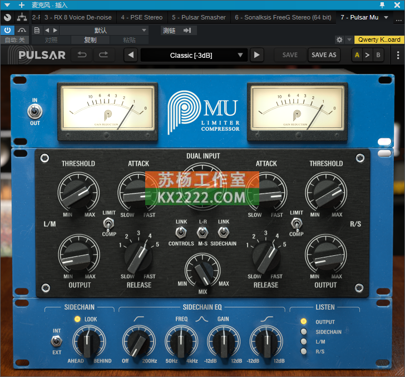
Task: Click the L/M OUTPUT knob
Action: coord(79,254)
